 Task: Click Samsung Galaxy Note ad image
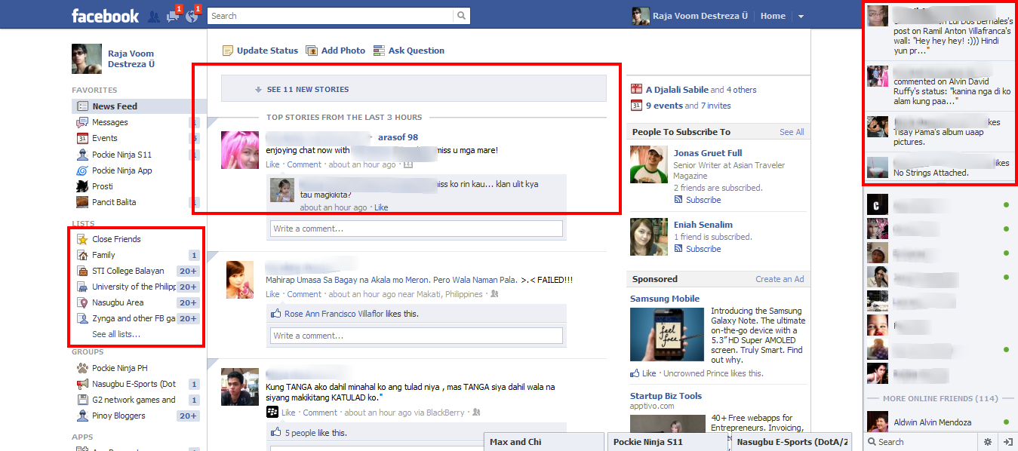(x=668, y=335)
